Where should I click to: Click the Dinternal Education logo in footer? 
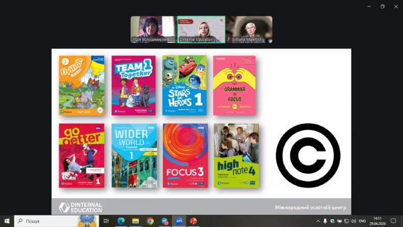(81, 207)
